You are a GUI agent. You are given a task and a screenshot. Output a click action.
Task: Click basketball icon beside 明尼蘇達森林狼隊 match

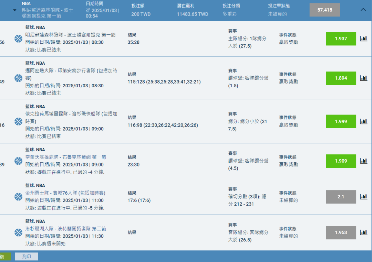point(18,39)
